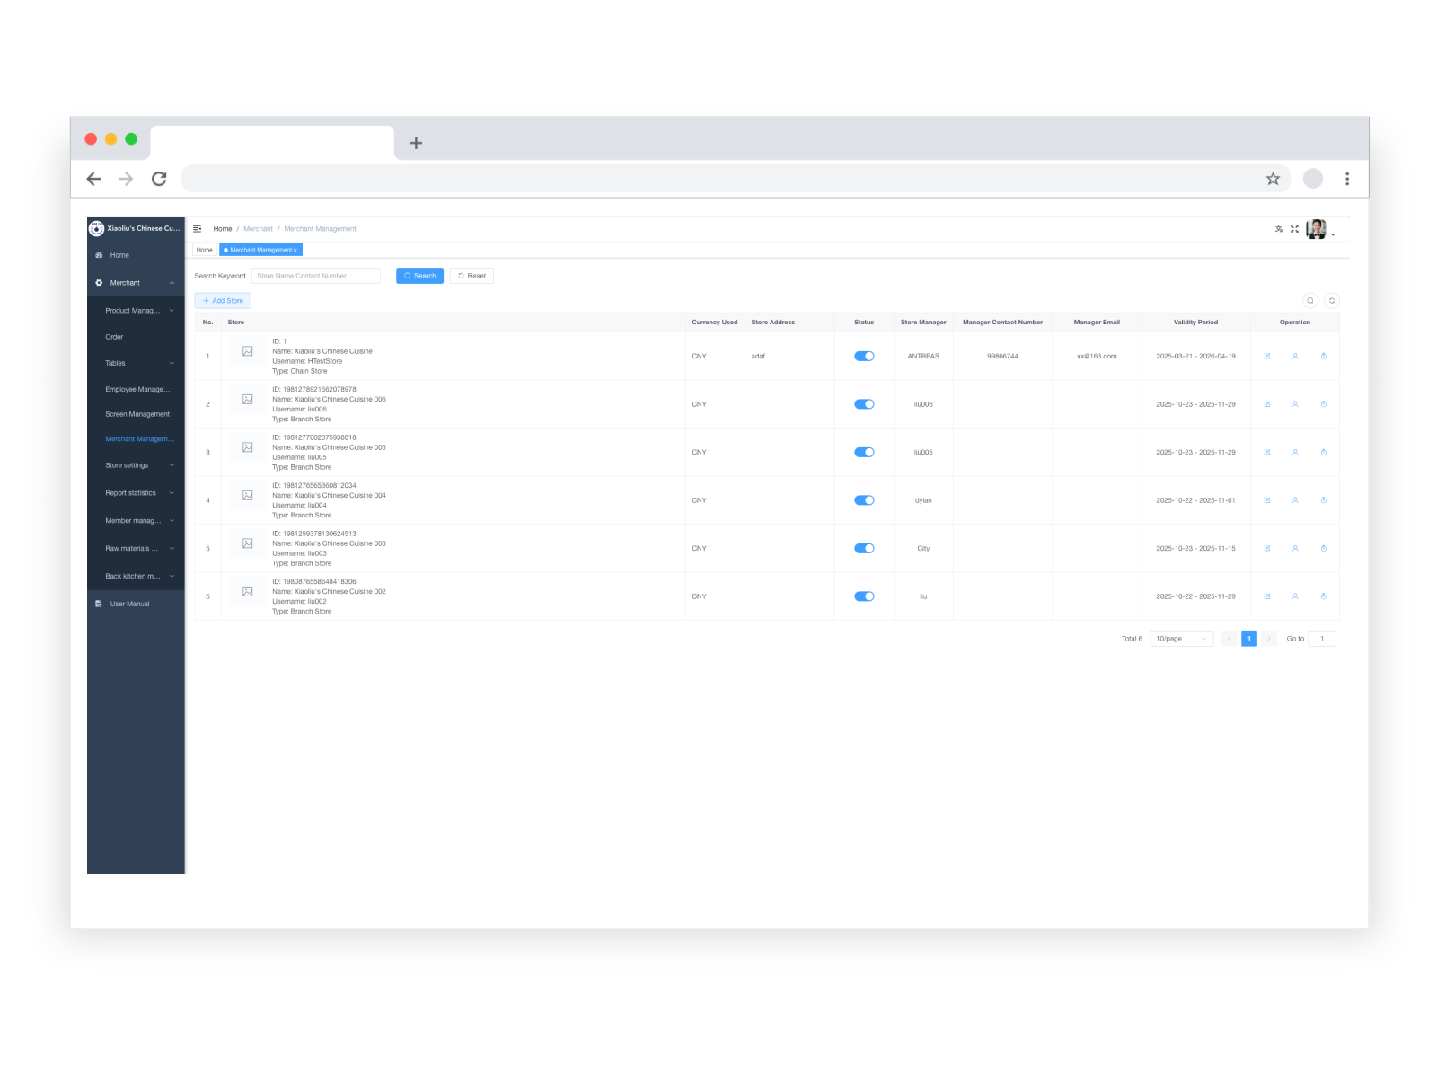The height and width of the screenshot is (1078, 1437).
Task: Click the Add Store button
Action: 223,300
